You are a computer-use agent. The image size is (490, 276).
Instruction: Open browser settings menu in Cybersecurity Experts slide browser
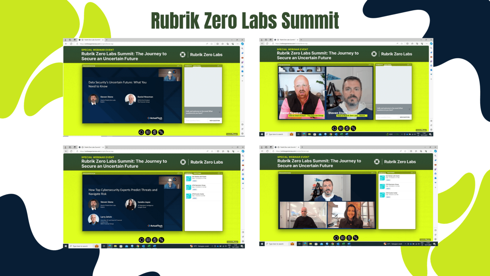(238, 151)
